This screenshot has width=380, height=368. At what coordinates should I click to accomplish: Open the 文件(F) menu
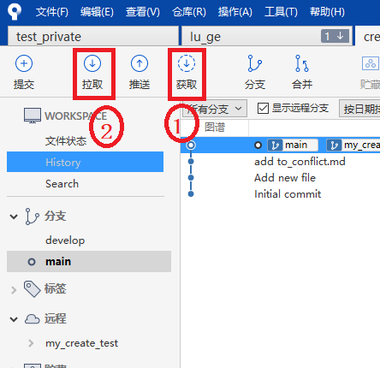[52, 12]
